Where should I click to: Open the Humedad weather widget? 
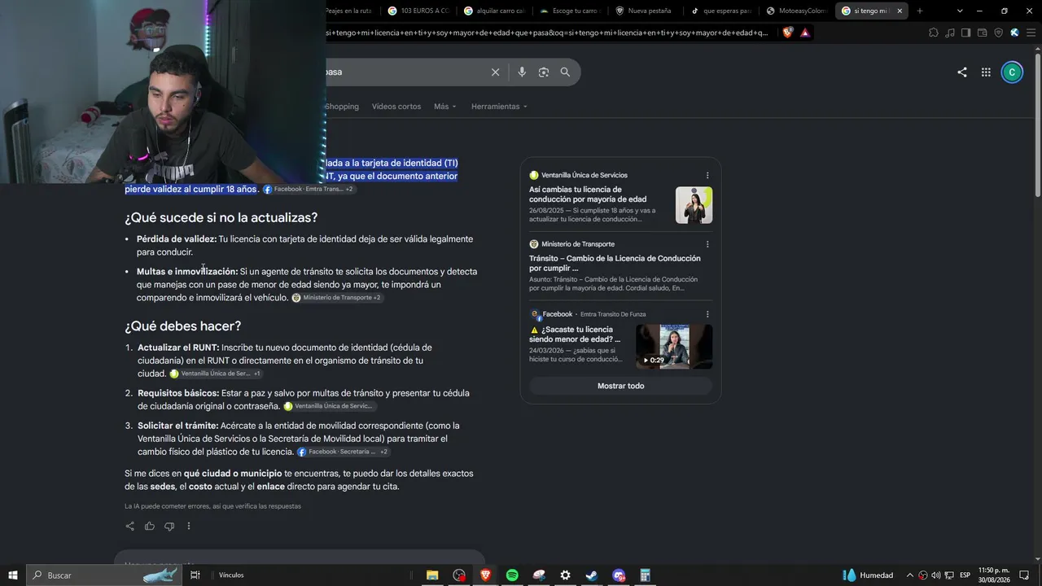(x=868, y=575)
